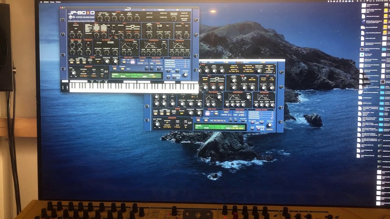Click Filter Envelope Attack knob in front window
This screenshot has width=390, height=219.
[143, 53]
